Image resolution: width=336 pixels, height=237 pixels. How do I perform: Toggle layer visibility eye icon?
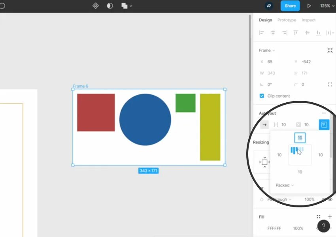(330, 199)
